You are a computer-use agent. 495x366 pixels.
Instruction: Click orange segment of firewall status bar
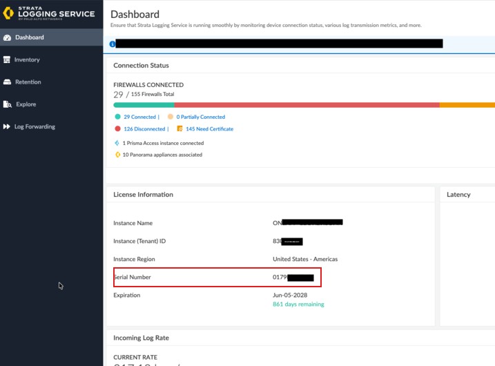467,105
